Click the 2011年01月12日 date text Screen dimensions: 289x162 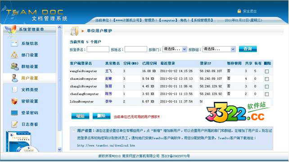point(243,20)
